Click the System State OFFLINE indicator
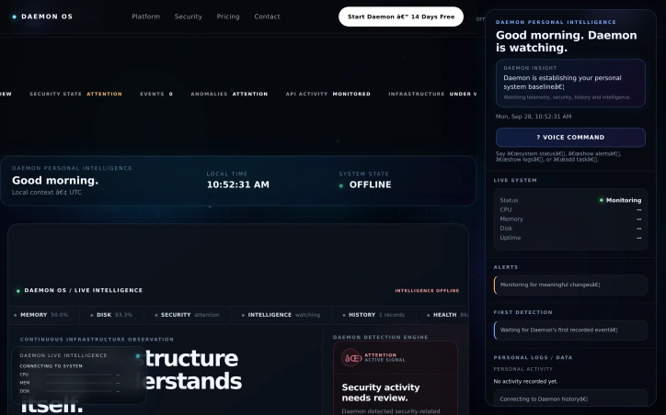666x415 pixels. click(365, 185)
